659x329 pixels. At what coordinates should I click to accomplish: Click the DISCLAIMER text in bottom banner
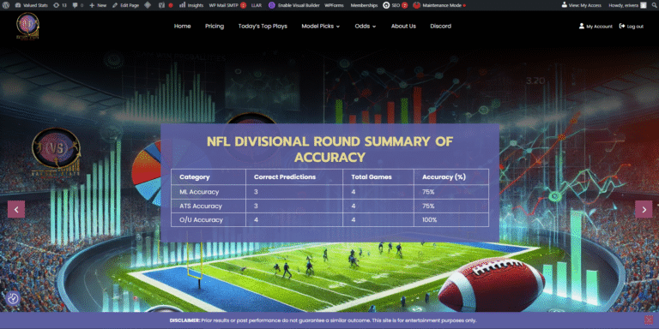click(x=185, y=320)
